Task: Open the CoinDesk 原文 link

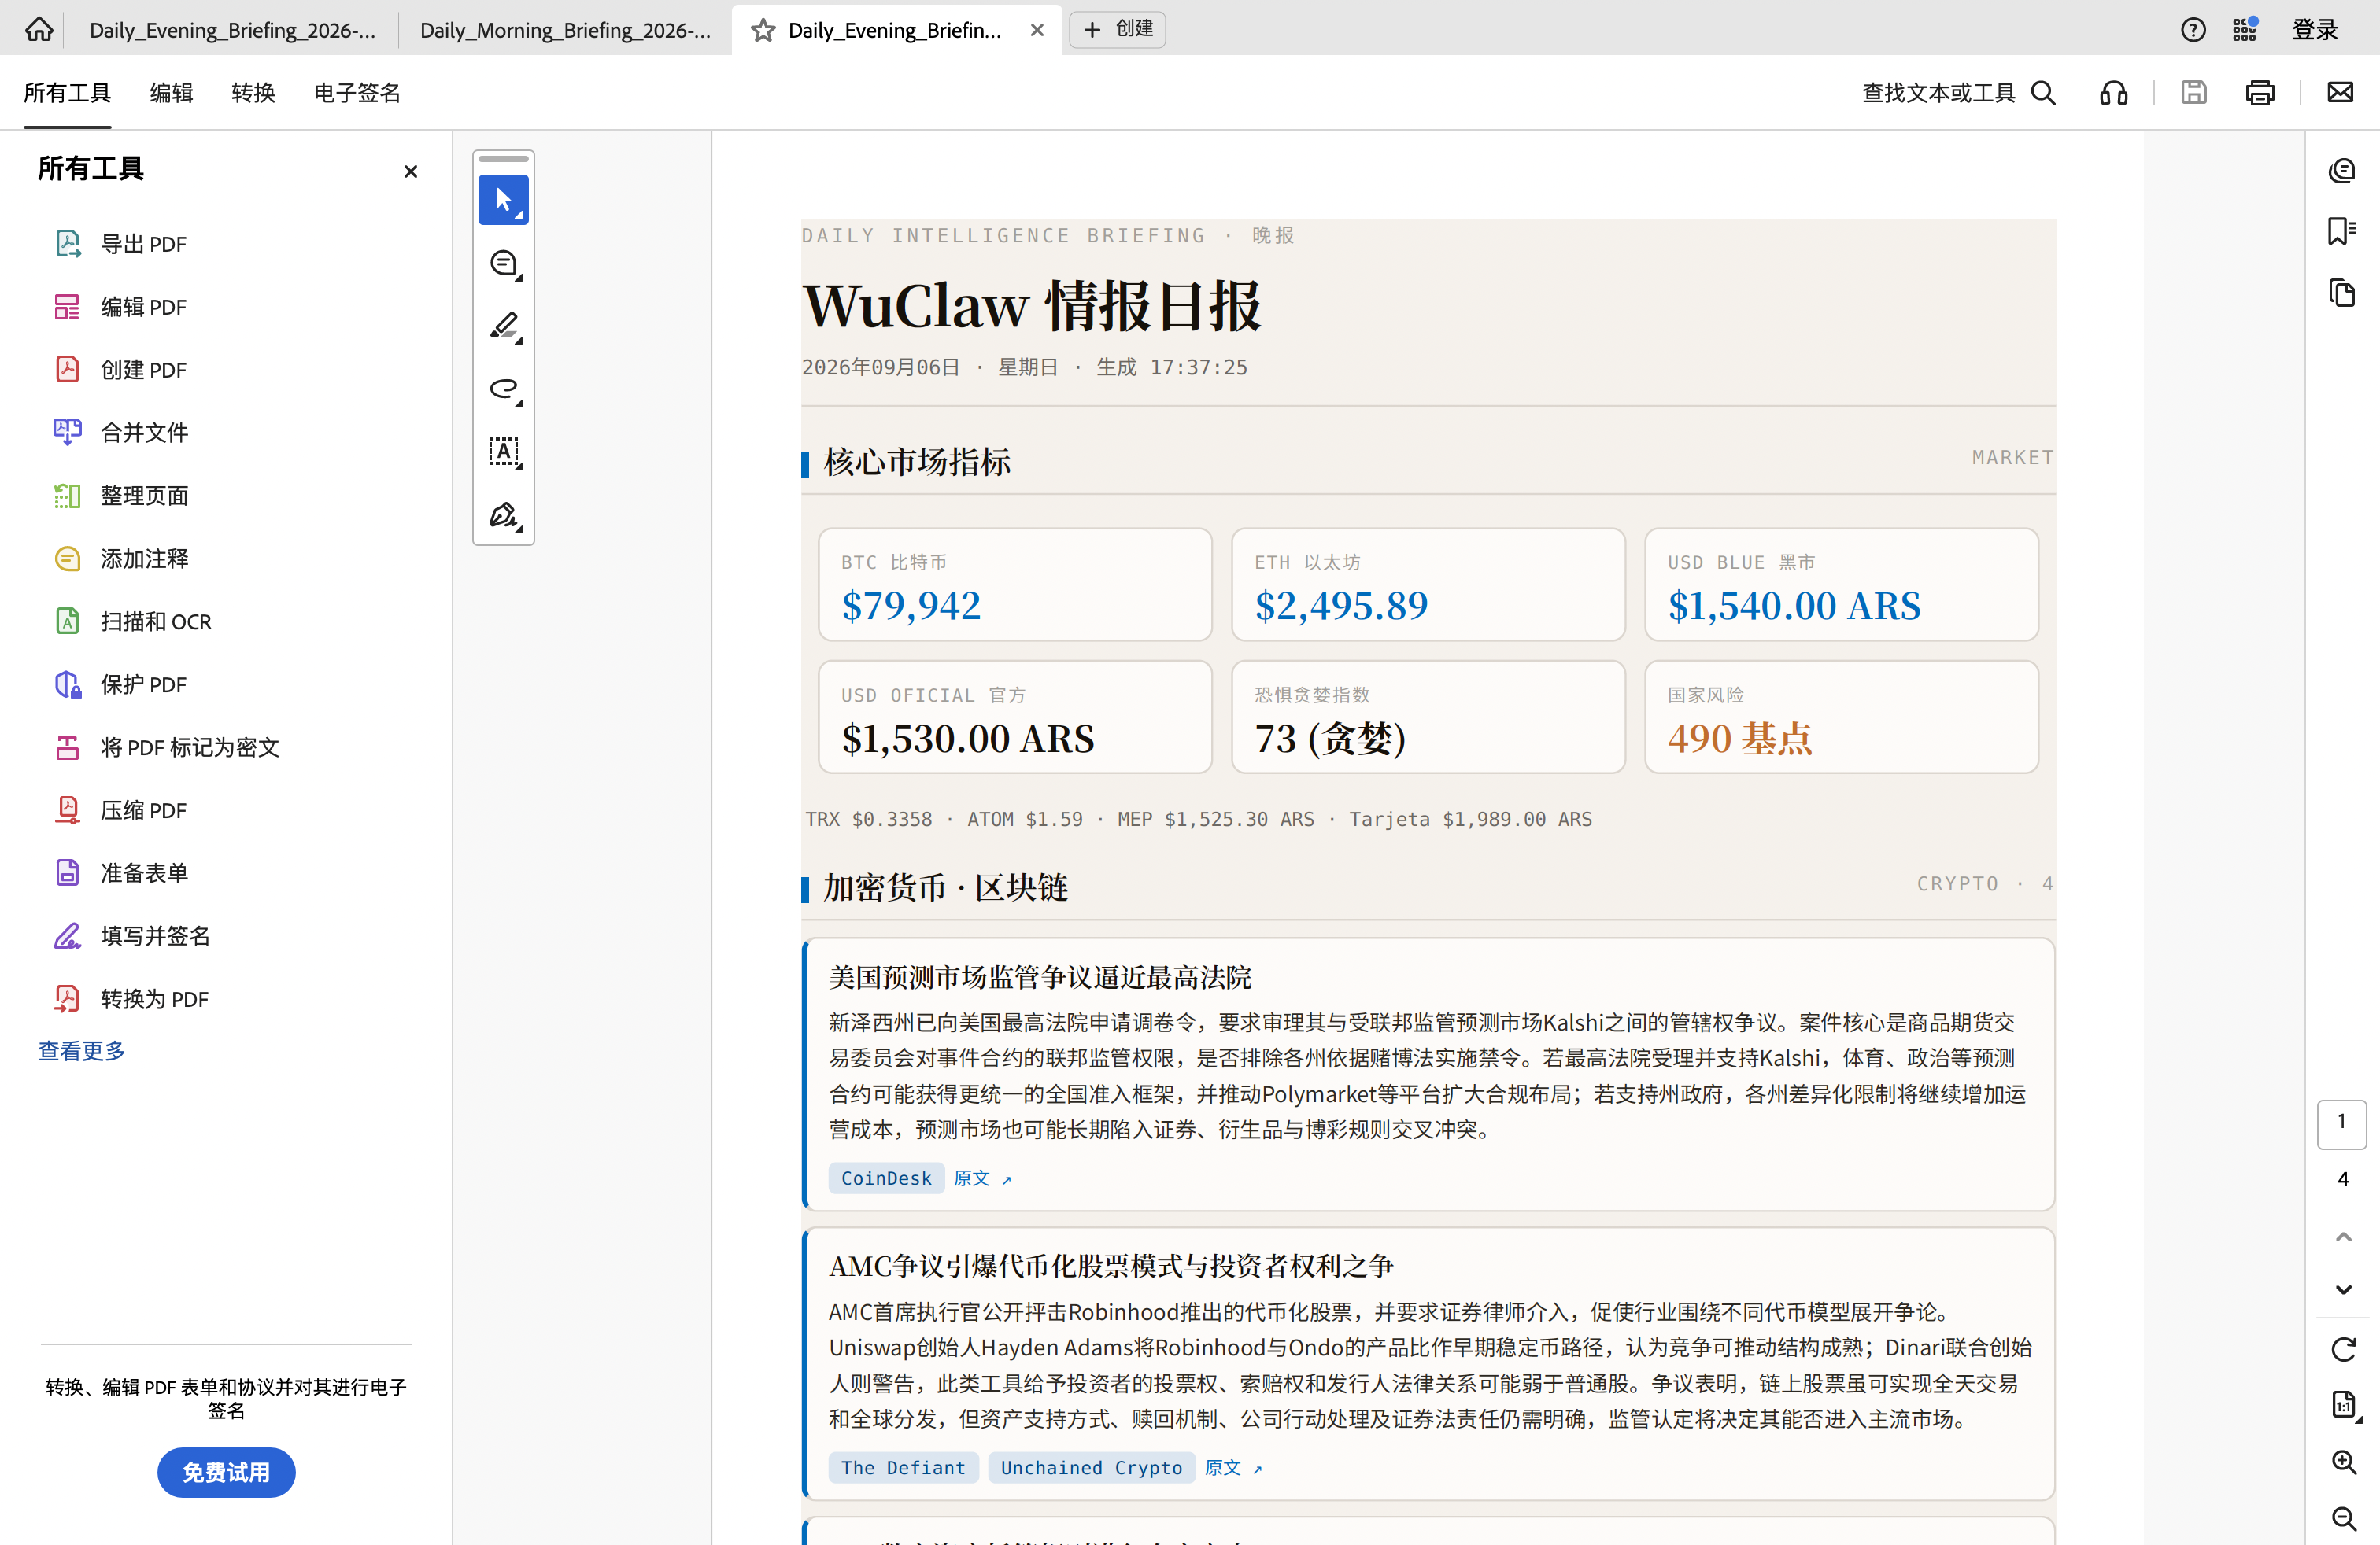Action: point(982,1178)
